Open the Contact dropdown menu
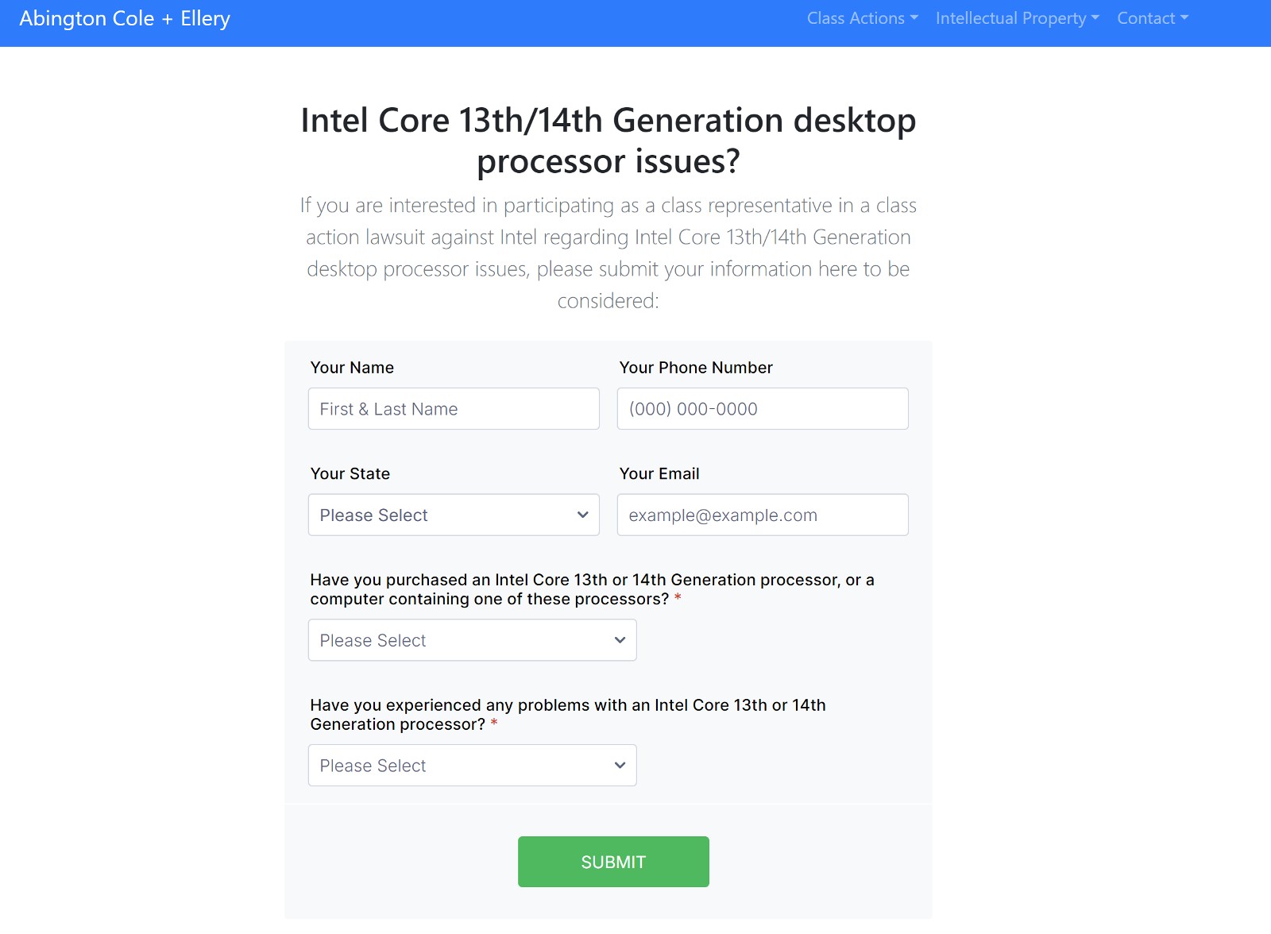Viewport: 1271px width, 934px height. (x=1153, y=18)
